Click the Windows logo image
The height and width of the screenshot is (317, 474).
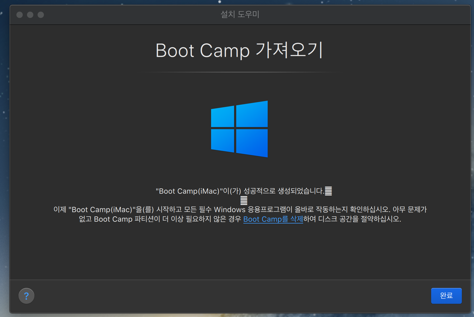[239, 129]
